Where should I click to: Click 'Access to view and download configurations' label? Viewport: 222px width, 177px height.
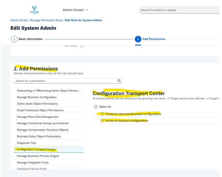pyautogui.click(x=133, y=114)
